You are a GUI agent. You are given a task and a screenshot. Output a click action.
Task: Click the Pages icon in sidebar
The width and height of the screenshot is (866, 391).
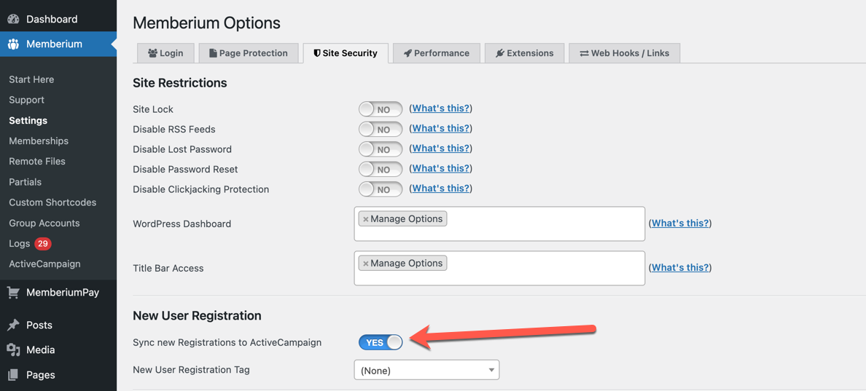point(13,375)
